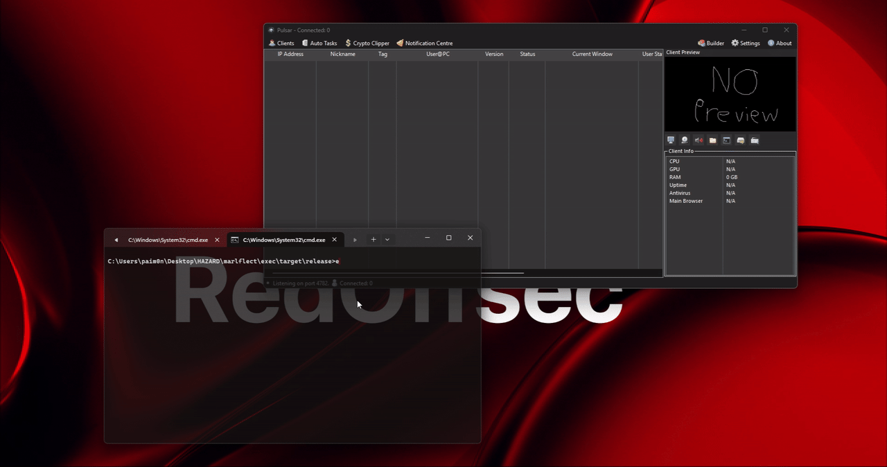Click the monitor icon under Client Preview
Viewport: 887px width, 467px height.
click(x=671, y=141)
